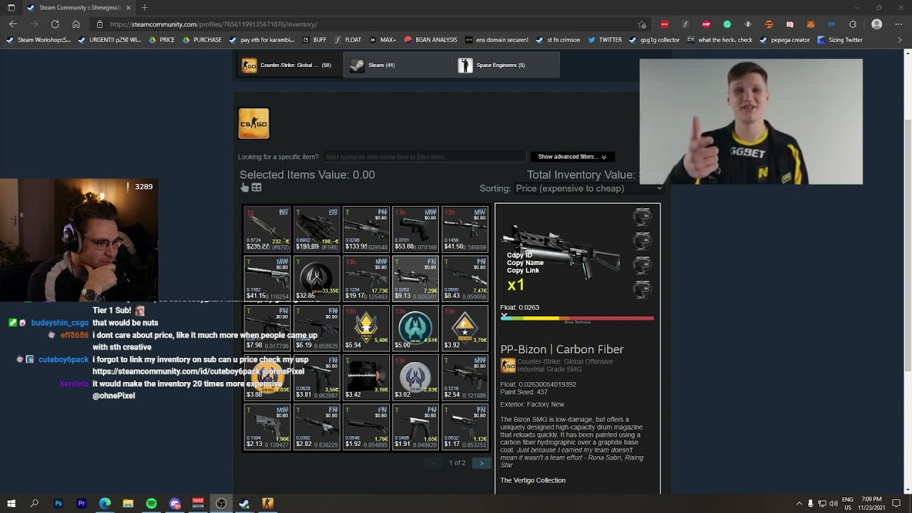Click the CS:GO game logo icon
912x513 pixels.
click(x=254, y=123)
